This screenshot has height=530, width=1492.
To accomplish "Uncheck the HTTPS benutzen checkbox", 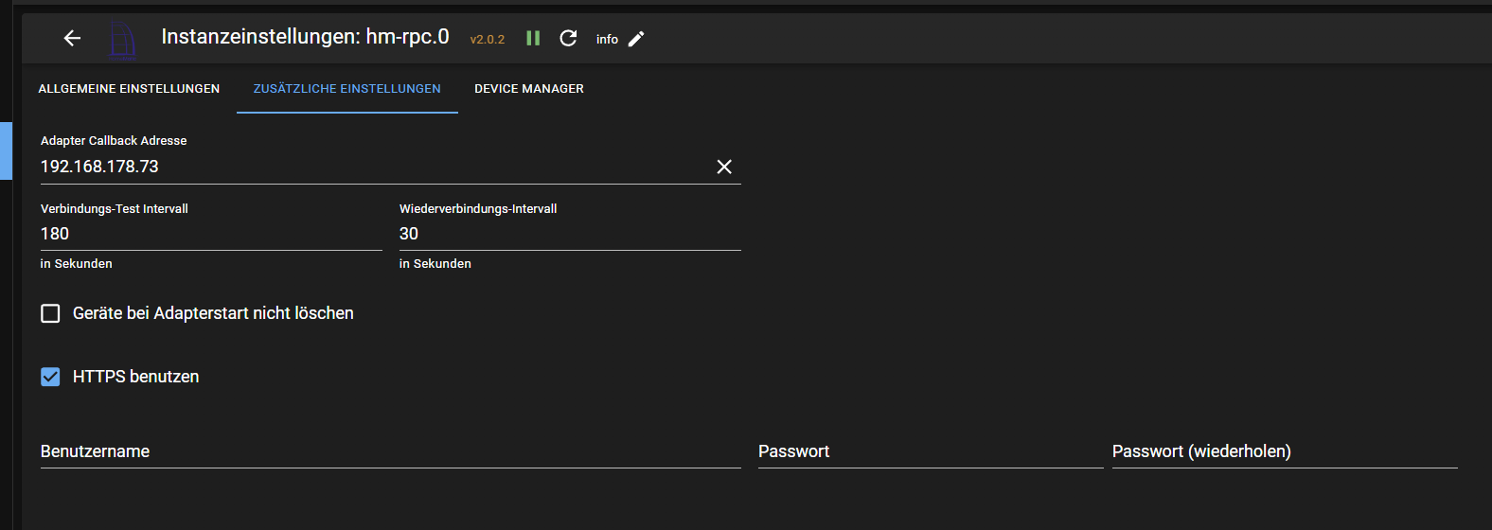I will tap(51, 377).
